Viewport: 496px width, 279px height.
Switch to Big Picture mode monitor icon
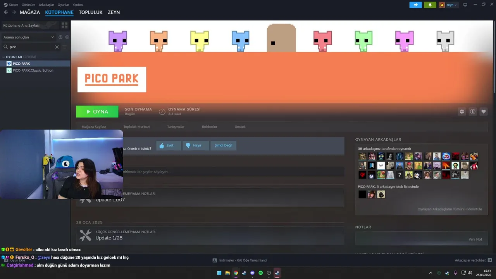[465, 5]
